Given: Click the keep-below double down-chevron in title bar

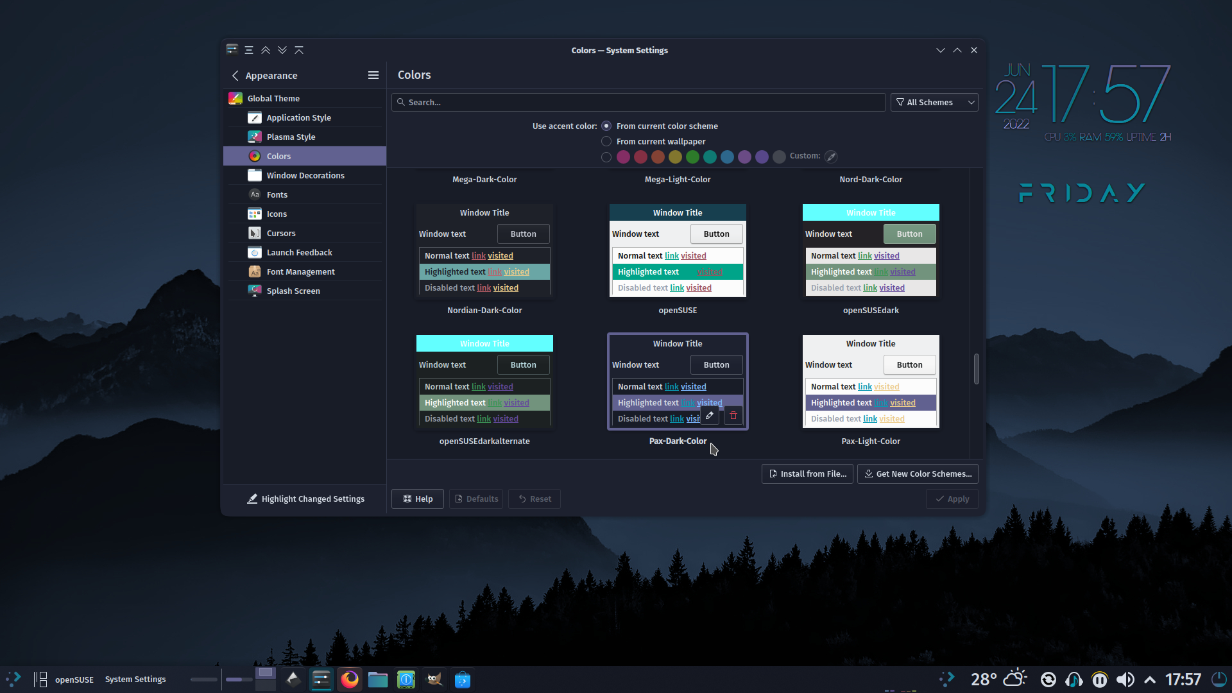Looking at the screenshot, I should click(282, 50).
